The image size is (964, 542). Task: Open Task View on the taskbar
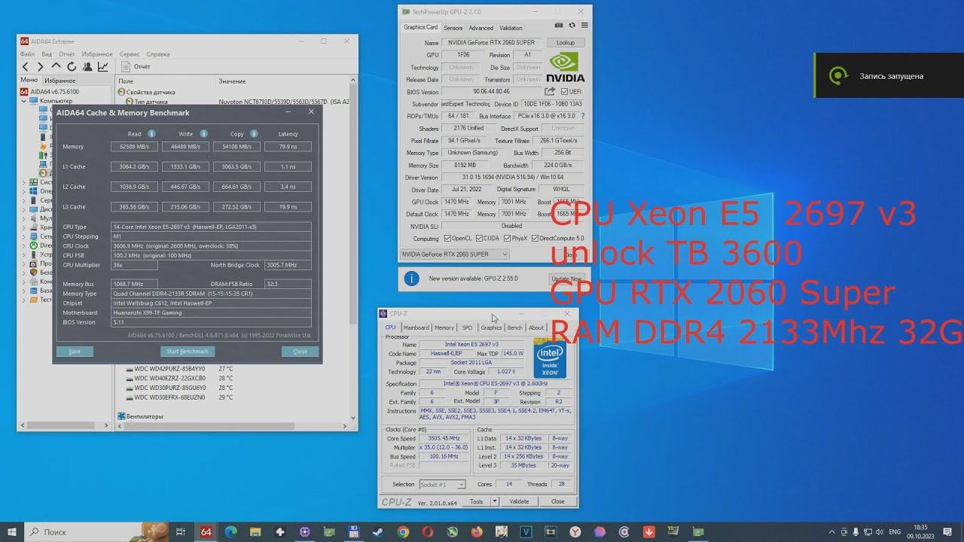[x=181, y=531]
